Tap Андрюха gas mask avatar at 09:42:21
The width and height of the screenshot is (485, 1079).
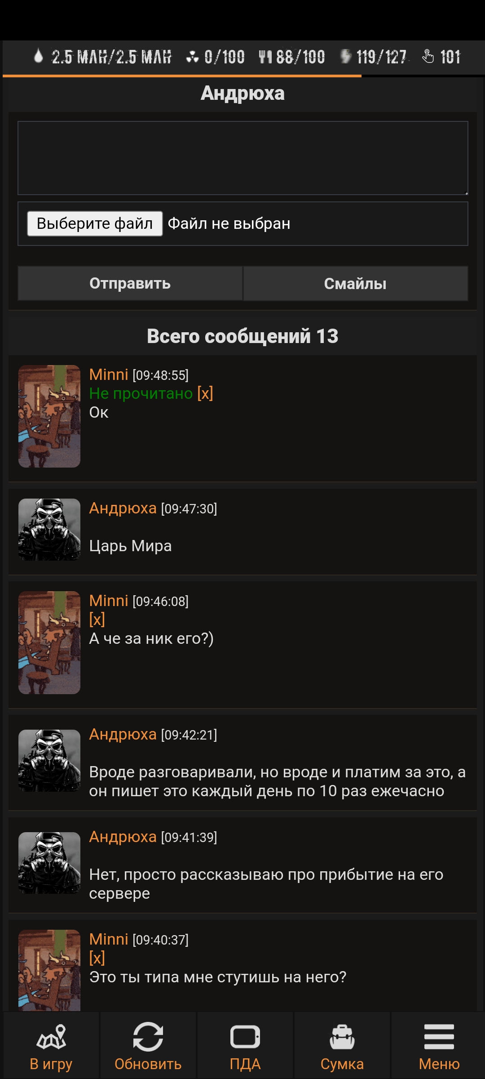point(49,761)
